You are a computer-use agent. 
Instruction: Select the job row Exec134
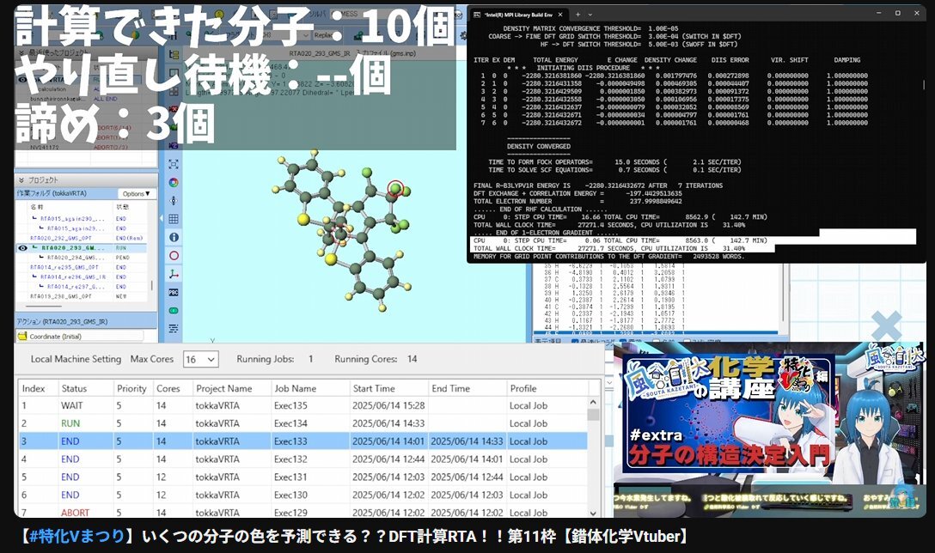click(302, 423)
